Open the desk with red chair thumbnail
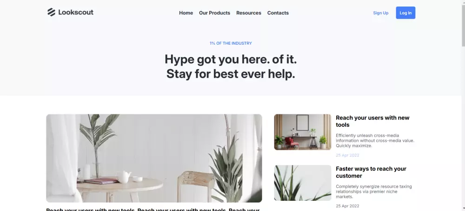465x211 pixels. pyautogui.click(x=303, y=132)
